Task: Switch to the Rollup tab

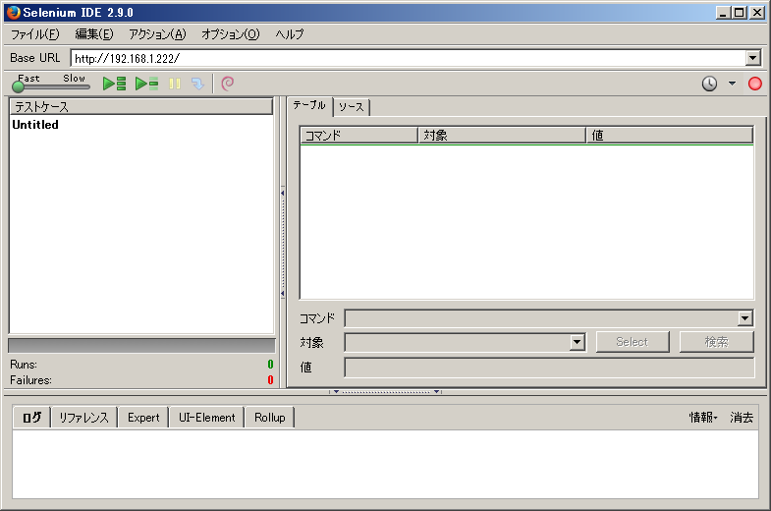Action: (x=269, y=418)
